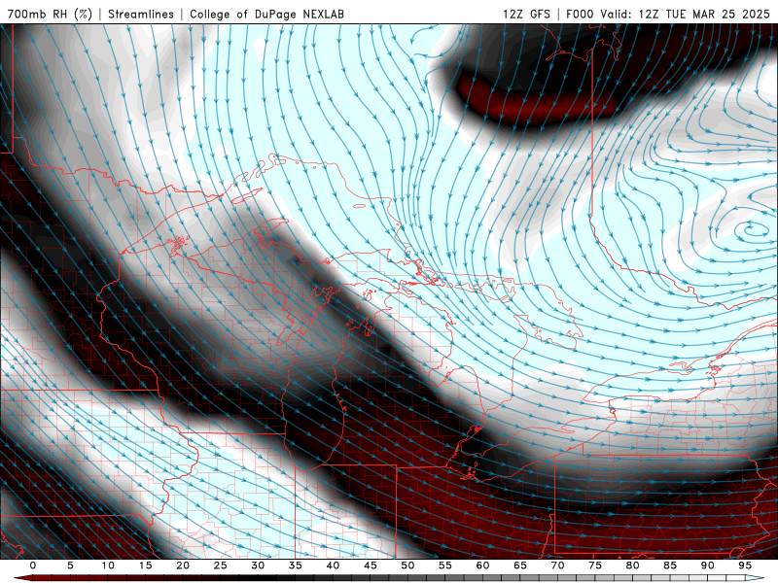
Task: Click the 95 label on the color scale
Action: pyautogui.click(x=745, y=566)
